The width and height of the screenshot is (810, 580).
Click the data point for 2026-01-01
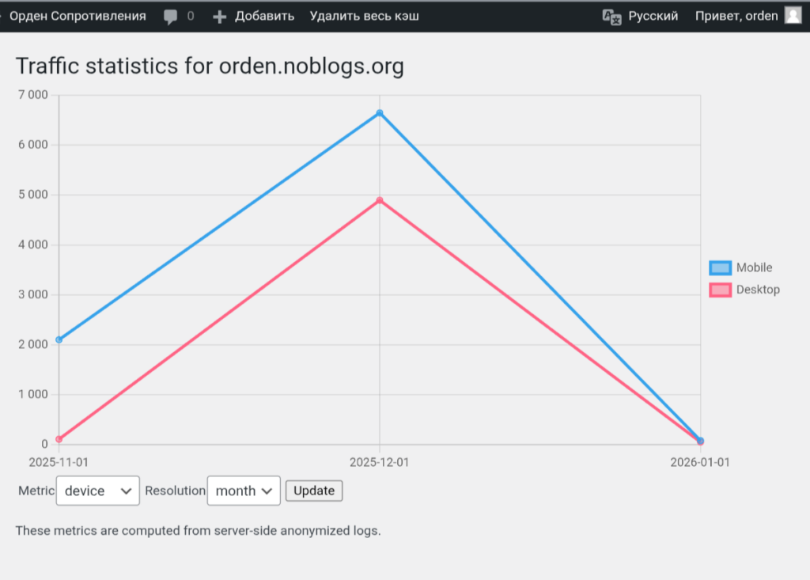[x=700, y=441]
